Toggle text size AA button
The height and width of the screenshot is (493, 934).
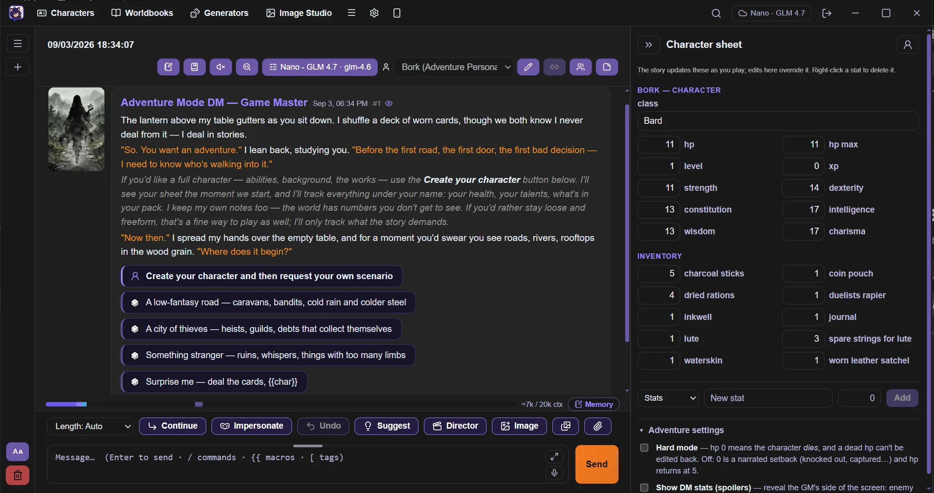[x=18, y=452]
